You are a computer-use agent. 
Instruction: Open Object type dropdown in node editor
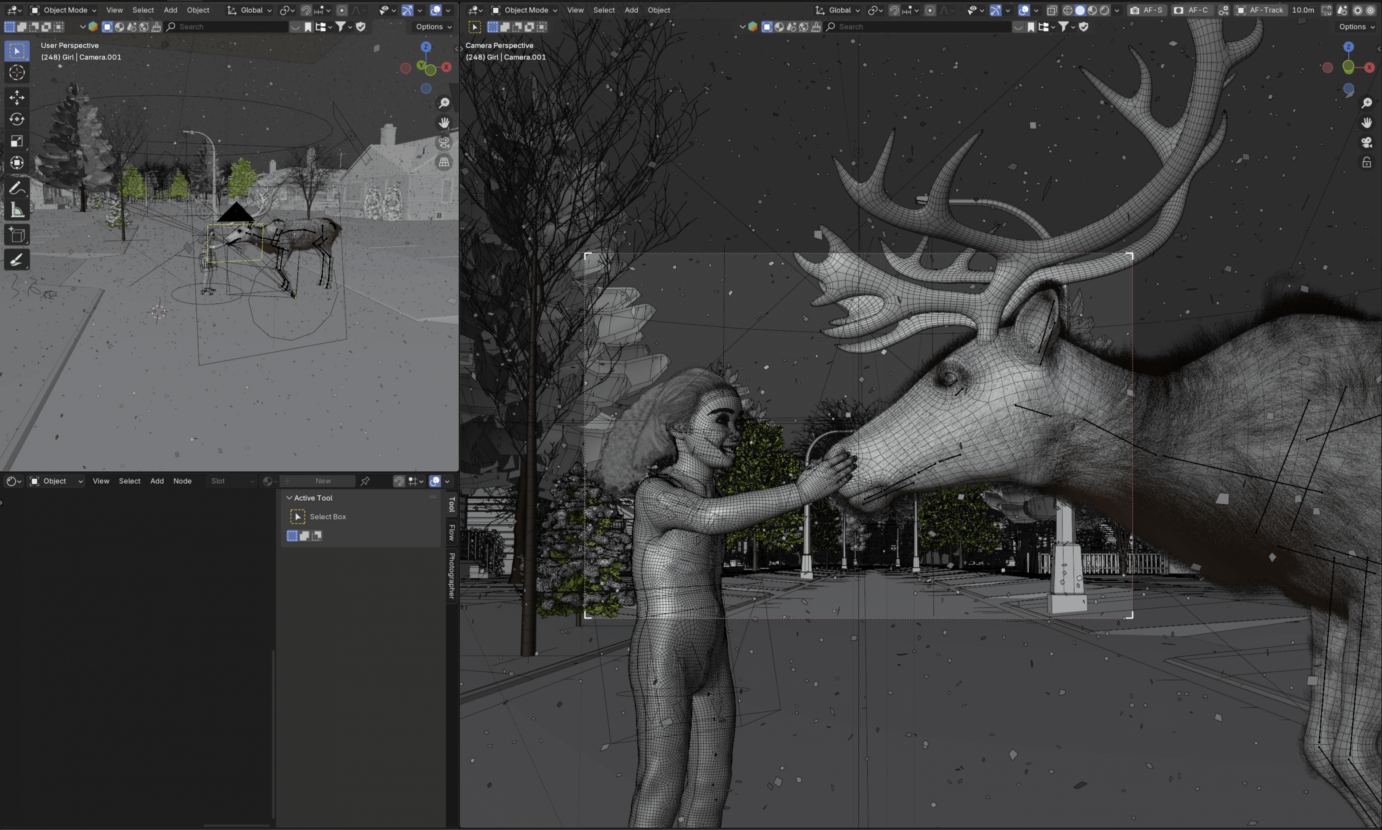point(57,481)
